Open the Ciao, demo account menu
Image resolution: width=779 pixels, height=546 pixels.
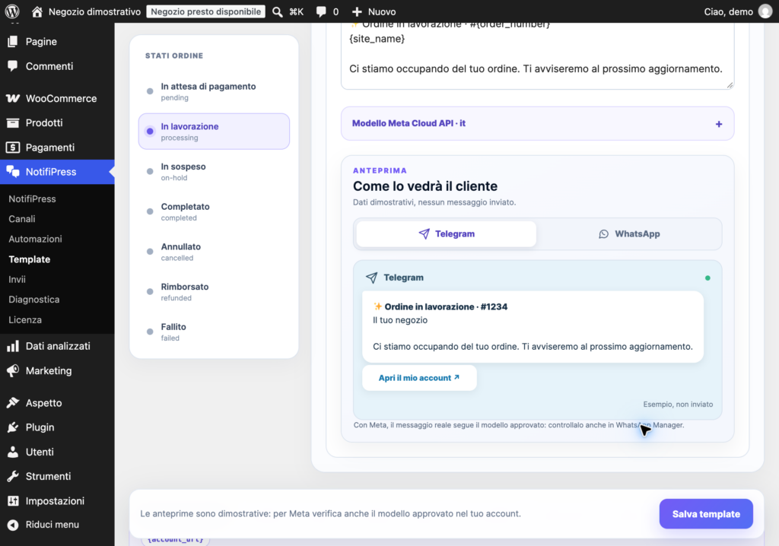(x=738, y=11)
